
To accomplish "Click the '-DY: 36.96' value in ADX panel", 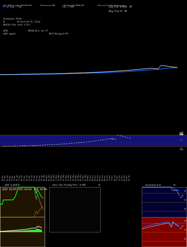I will coord(41,189).
